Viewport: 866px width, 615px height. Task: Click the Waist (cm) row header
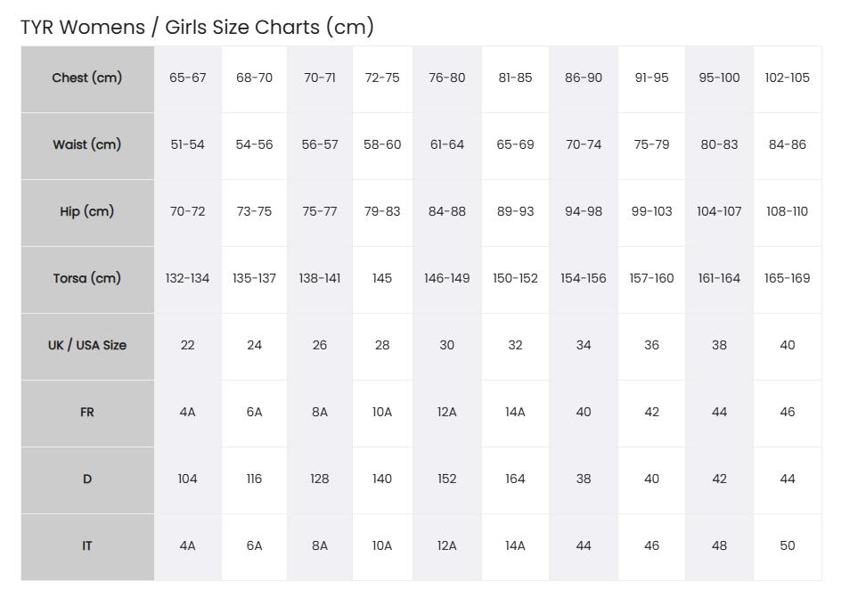(87, 144)
